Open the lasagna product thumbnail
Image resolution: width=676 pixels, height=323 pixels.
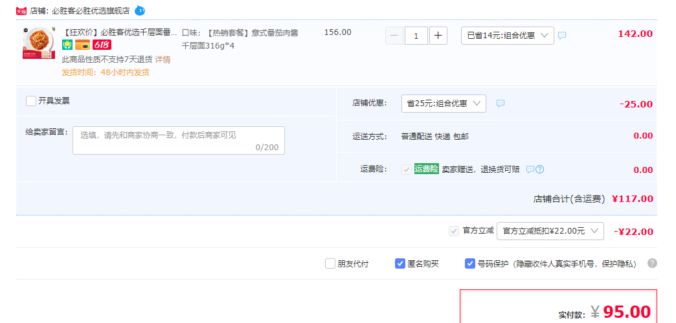click(39, 43)
